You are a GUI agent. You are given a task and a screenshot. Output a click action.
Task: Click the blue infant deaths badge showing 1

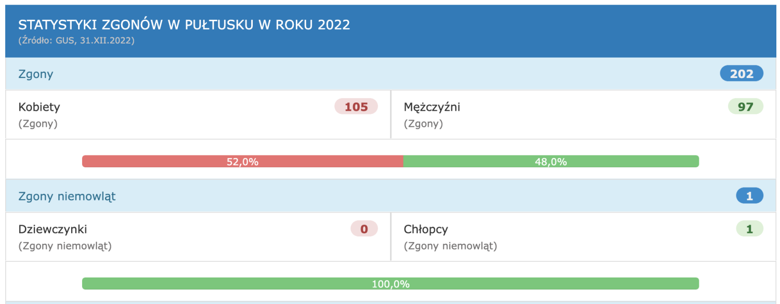pyautogui.click(x=749, y=196)
